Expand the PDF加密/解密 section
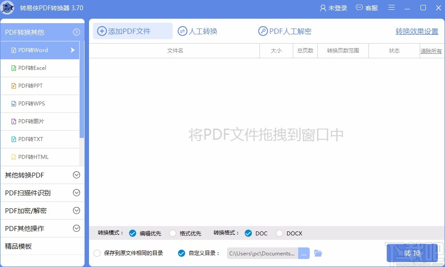 click(x=42, y=210)
